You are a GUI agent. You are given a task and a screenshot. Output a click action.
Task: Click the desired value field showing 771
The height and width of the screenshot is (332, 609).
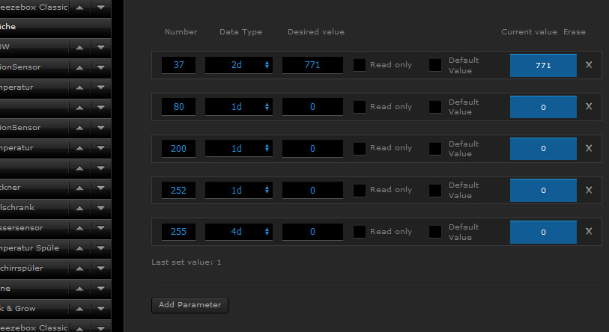pyautogui.click(x=312, y=65)
